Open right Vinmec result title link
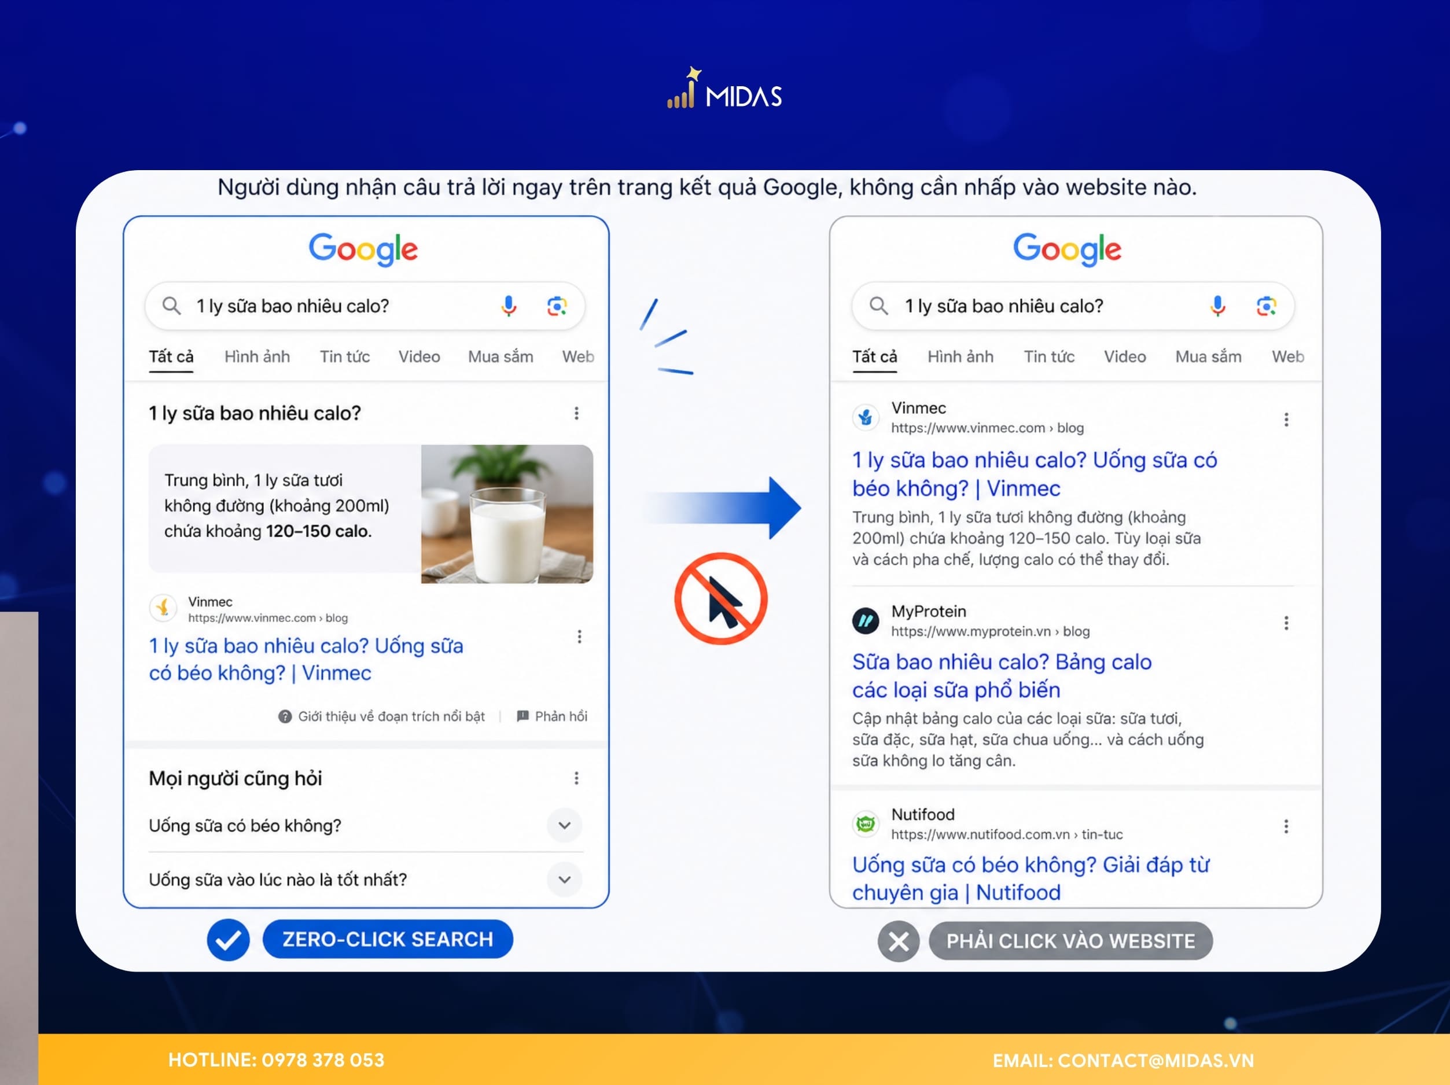Viewport: 1450px width, 1085px height. tap(1035, 474)
